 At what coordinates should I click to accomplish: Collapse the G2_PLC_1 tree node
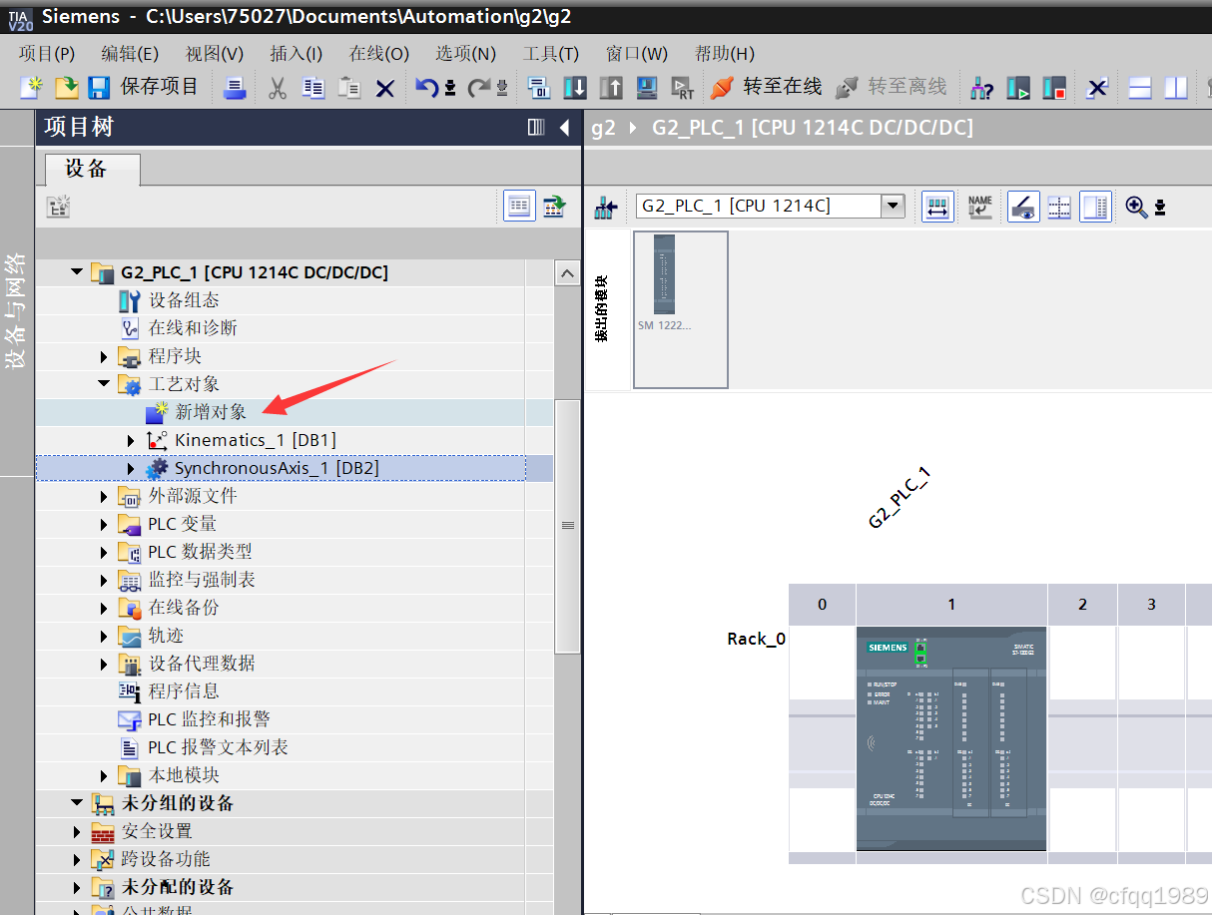77,272
